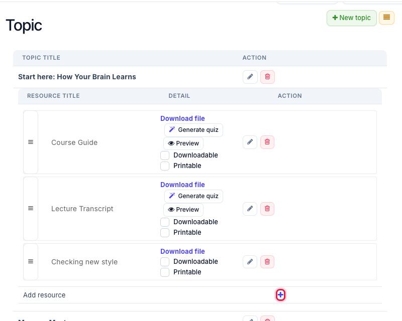Download file for Lecture Transcript
The image size is (402, 321).
[x=182, y=185]
